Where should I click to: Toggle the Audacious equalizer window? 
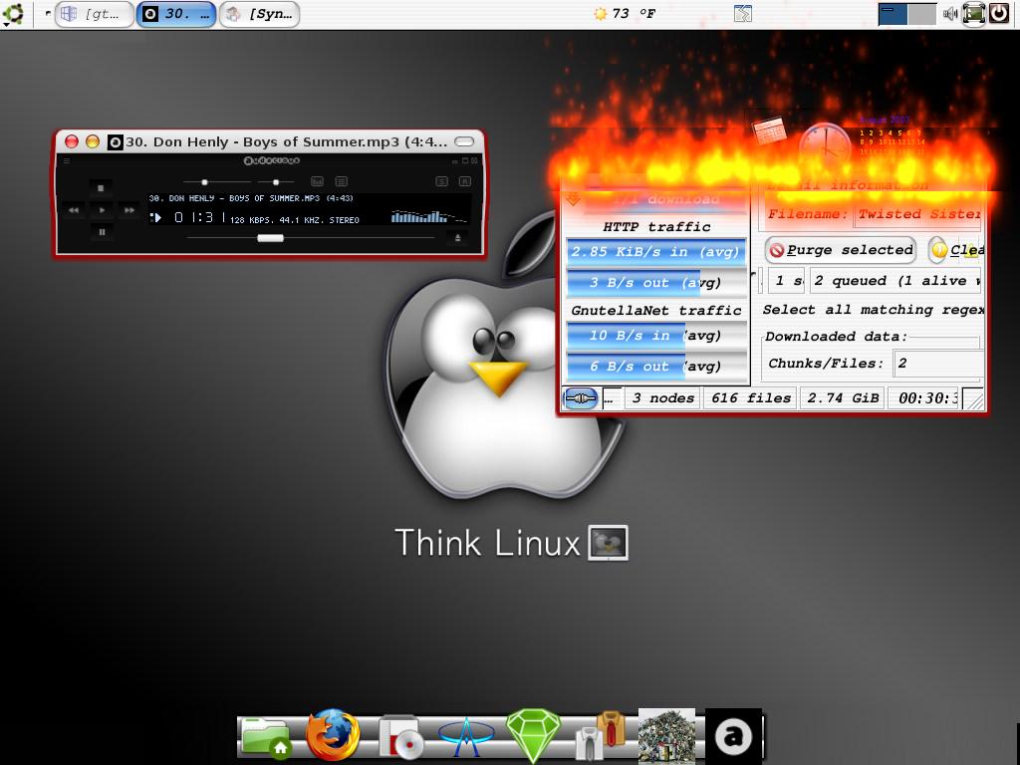[317, 181]
